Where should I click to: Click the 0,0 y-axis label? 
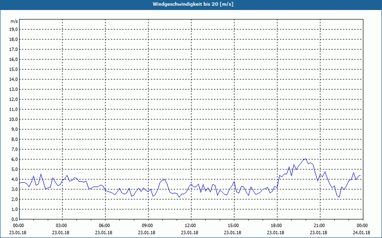pos(14,219)
